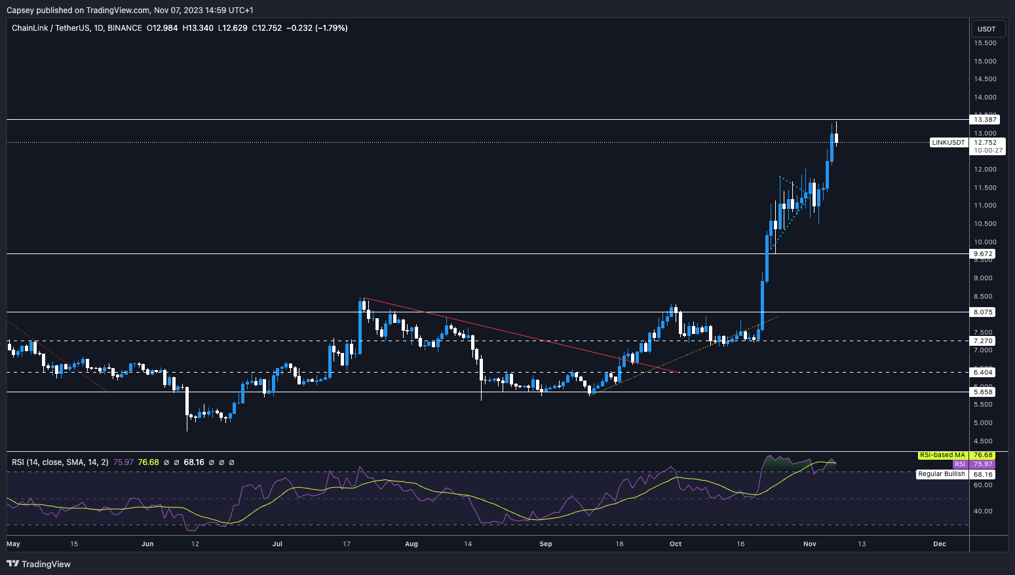Image resolution: width=1015 pixels, height=575 pixels.
Task: Click the 8.075 price level label
Action: point(984,312)
